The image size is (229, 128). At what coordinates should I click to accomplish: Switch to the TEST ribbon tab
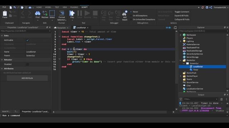57,7
